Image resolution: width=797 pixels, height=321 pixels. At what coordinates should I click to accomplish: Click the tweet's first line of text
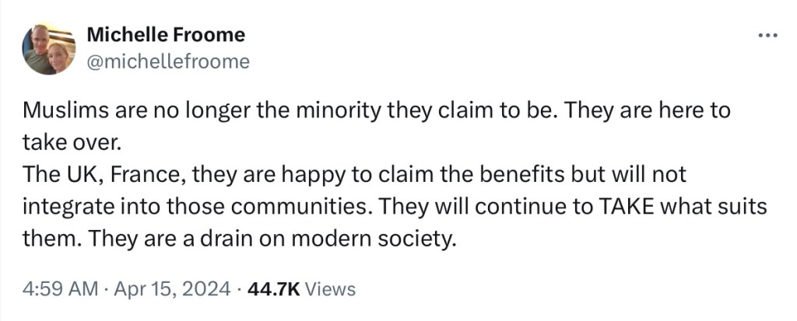(x=377, y=111)
